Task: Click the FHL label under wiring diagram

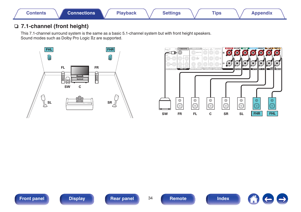Action: point(272,114)
